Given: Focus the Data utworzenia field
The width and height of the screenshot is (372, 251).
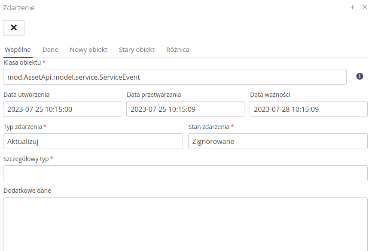Looking at the screenshot, I should pos(62,109).
